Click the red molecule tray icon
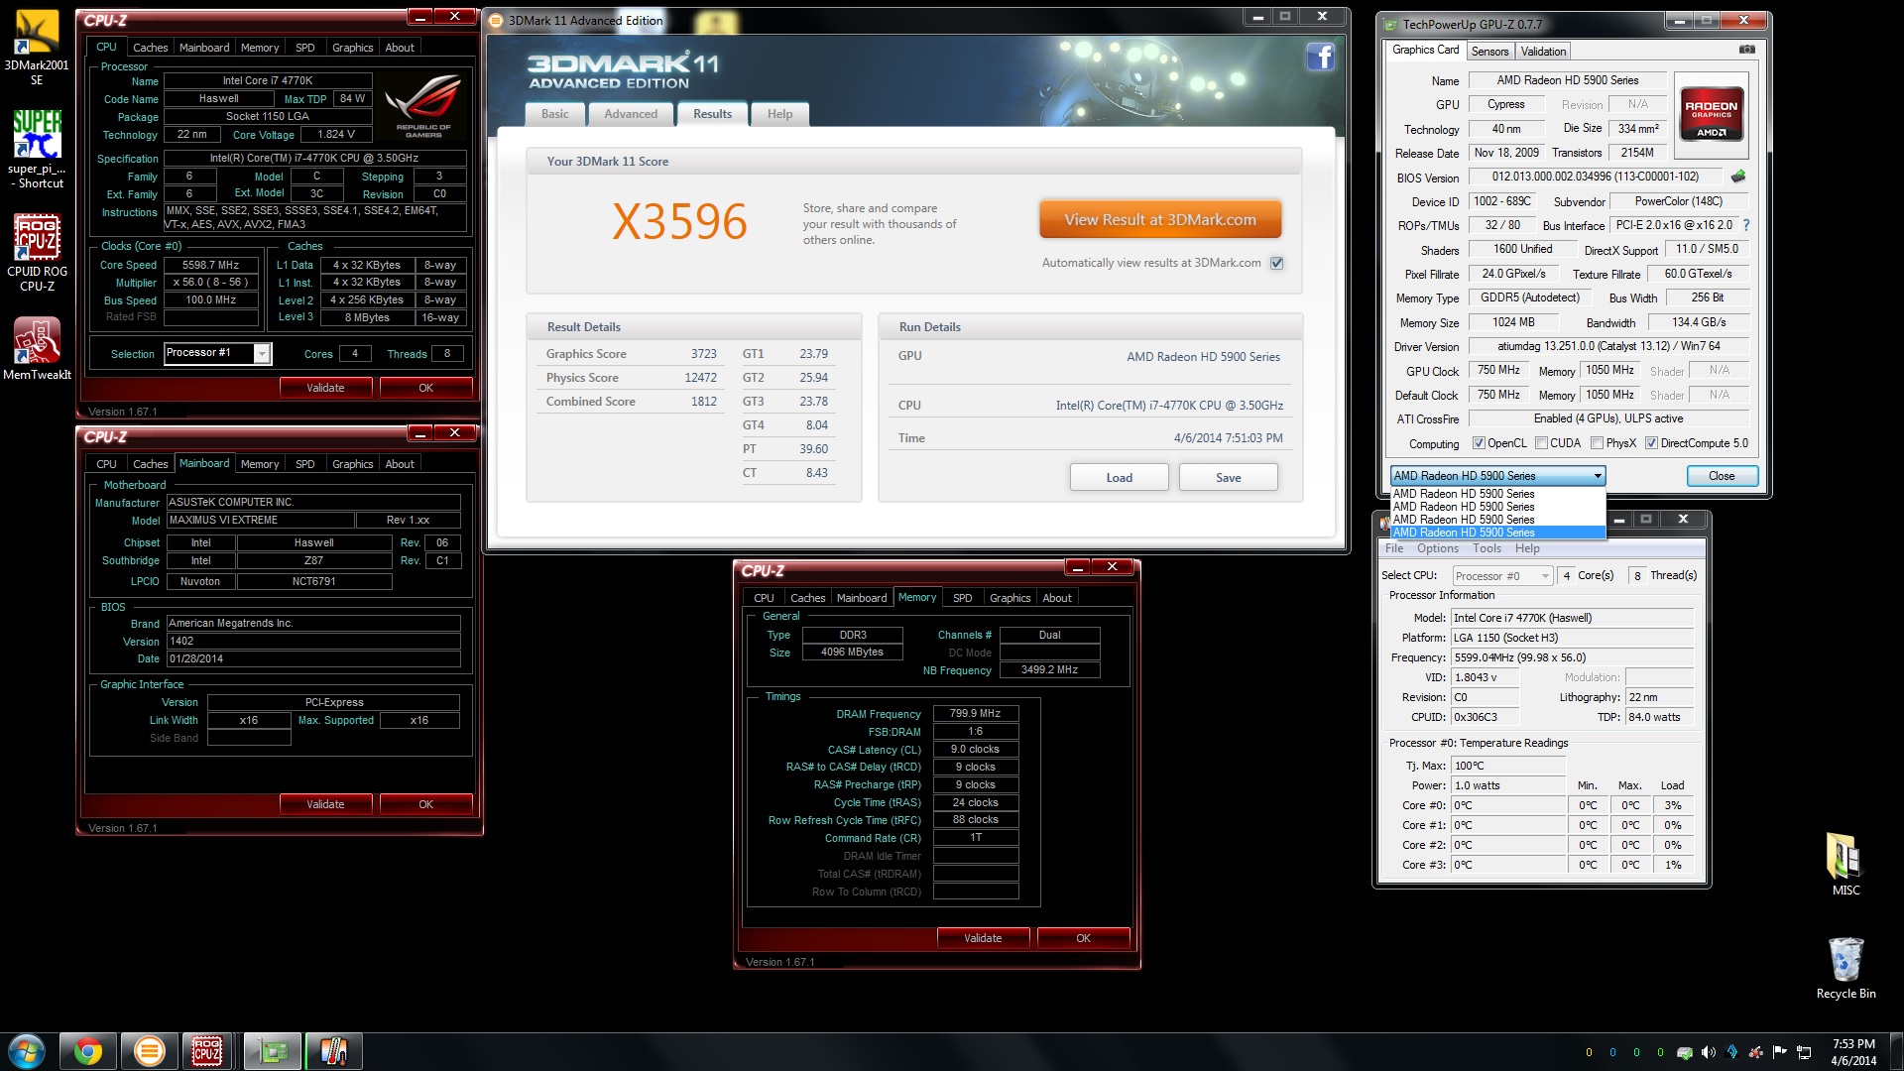1904x1071 pixels. pyautogui.click(x=1755, y=1052)
